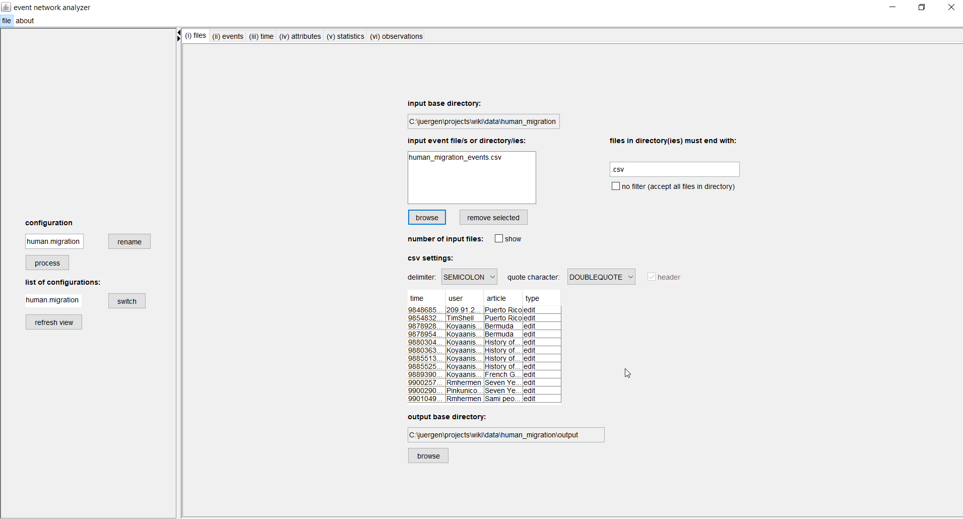Open the about menu
Image resolution: width=963 pixels, height=519 pixels.
click(x=25, y=21)
